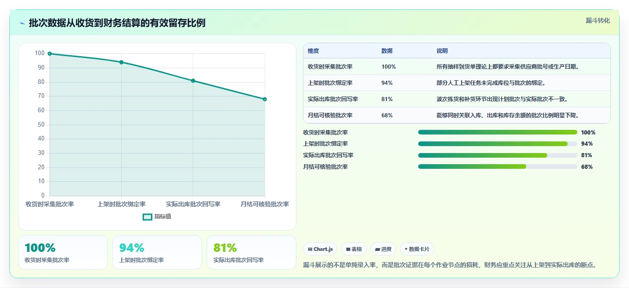Viewport: 629px width, 288px height.
Task: Click x-axis label 月结可核验批次率 under chart
Action: click(x=265, y=204)
